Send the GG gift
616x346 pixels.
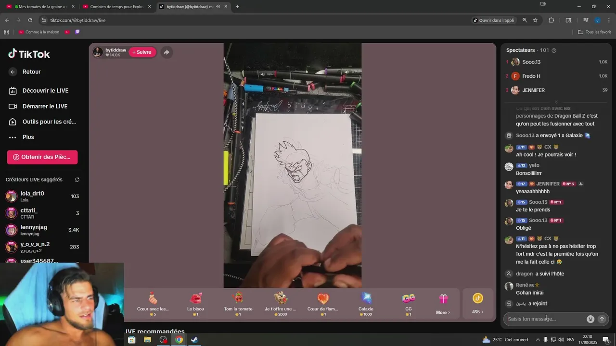tap(409, 304)
